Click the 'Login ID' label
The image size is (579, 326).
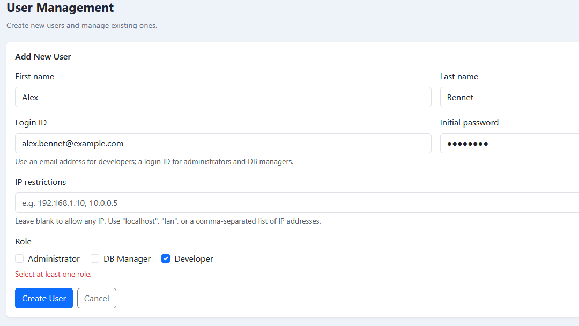click(x=31, y=123)
